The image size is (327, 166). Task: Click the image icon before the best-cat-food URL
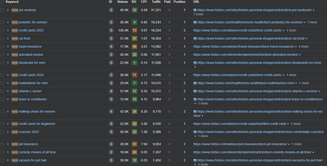pyautogui.click(x=195, y=38)
